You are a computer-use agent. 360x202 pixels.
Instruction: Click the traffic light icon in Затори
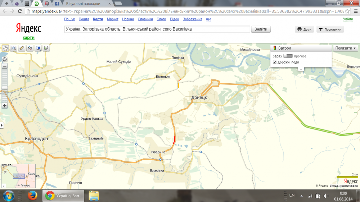[x=274, y=48]
